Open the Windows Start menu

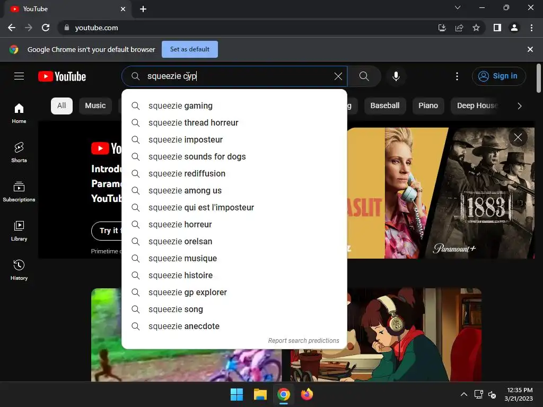tap(237, 394)
